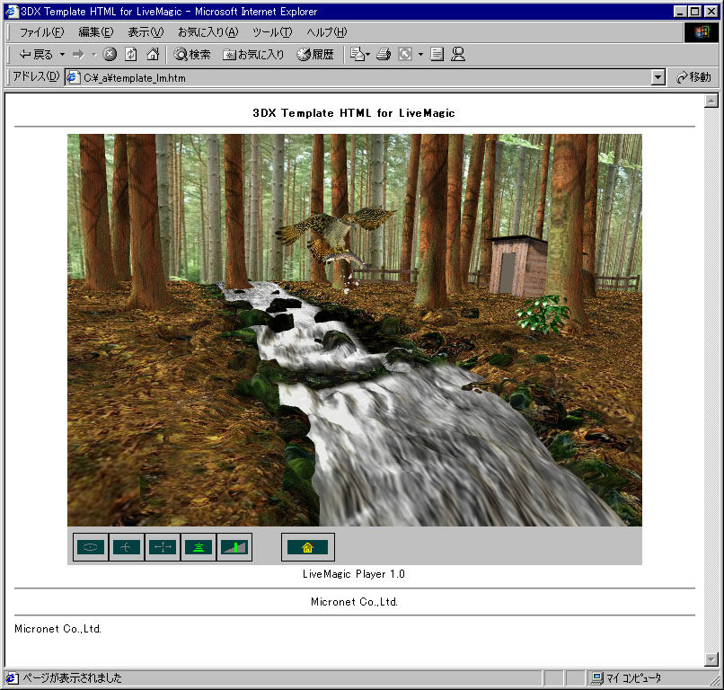This screenshot has height=690, width=724.
Task: Open the お気に入り favorites toolbar button
Action: (253, 55)
